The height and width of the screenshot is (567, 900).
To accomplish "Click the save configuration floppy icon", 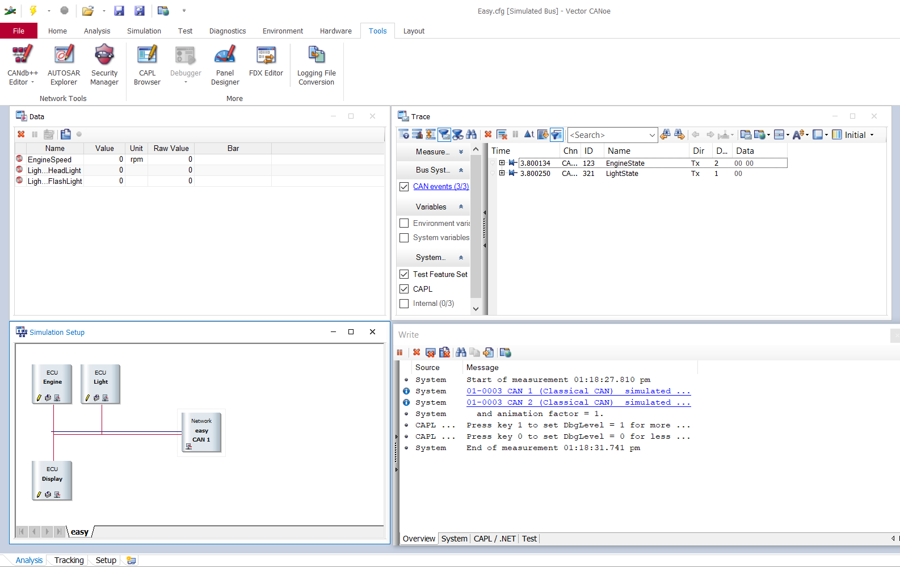I will [x=119, y=10].
